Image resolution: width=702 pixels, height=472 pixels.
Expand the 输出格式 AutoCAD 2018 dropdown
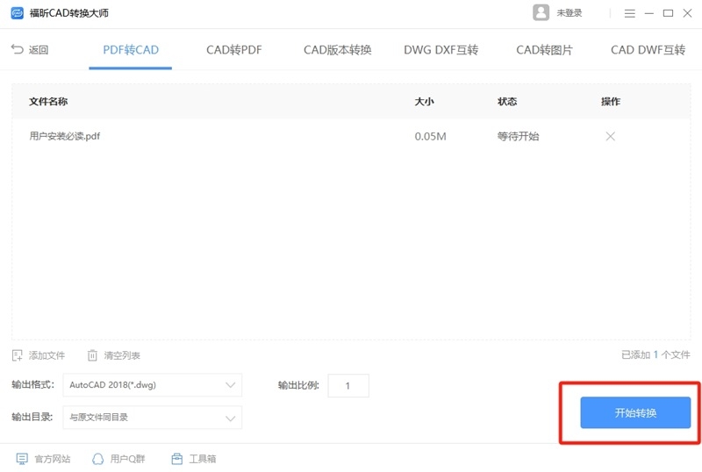coord(231,385)
